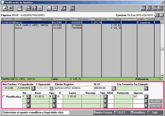
Task: Click the Aceptar button
Action: pyautogui.click(x=156, y=101)
